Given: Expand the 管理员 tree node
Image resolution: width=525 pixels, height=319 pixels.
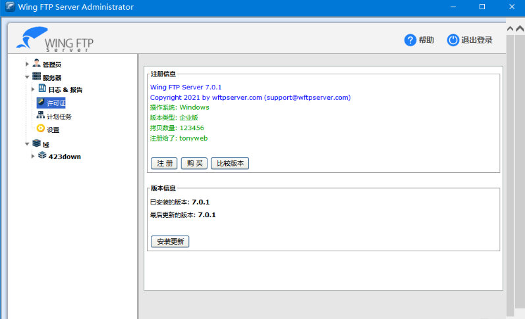Looking at the screenshot, I should tap(27, 64).
